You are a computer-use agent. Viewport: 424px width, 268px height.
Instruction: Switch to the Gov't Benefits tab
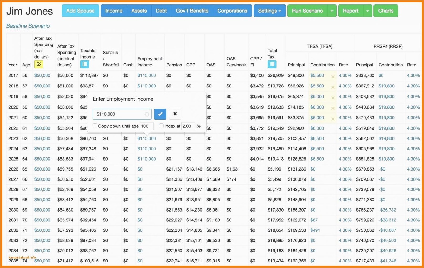click(x=192, y=11)
